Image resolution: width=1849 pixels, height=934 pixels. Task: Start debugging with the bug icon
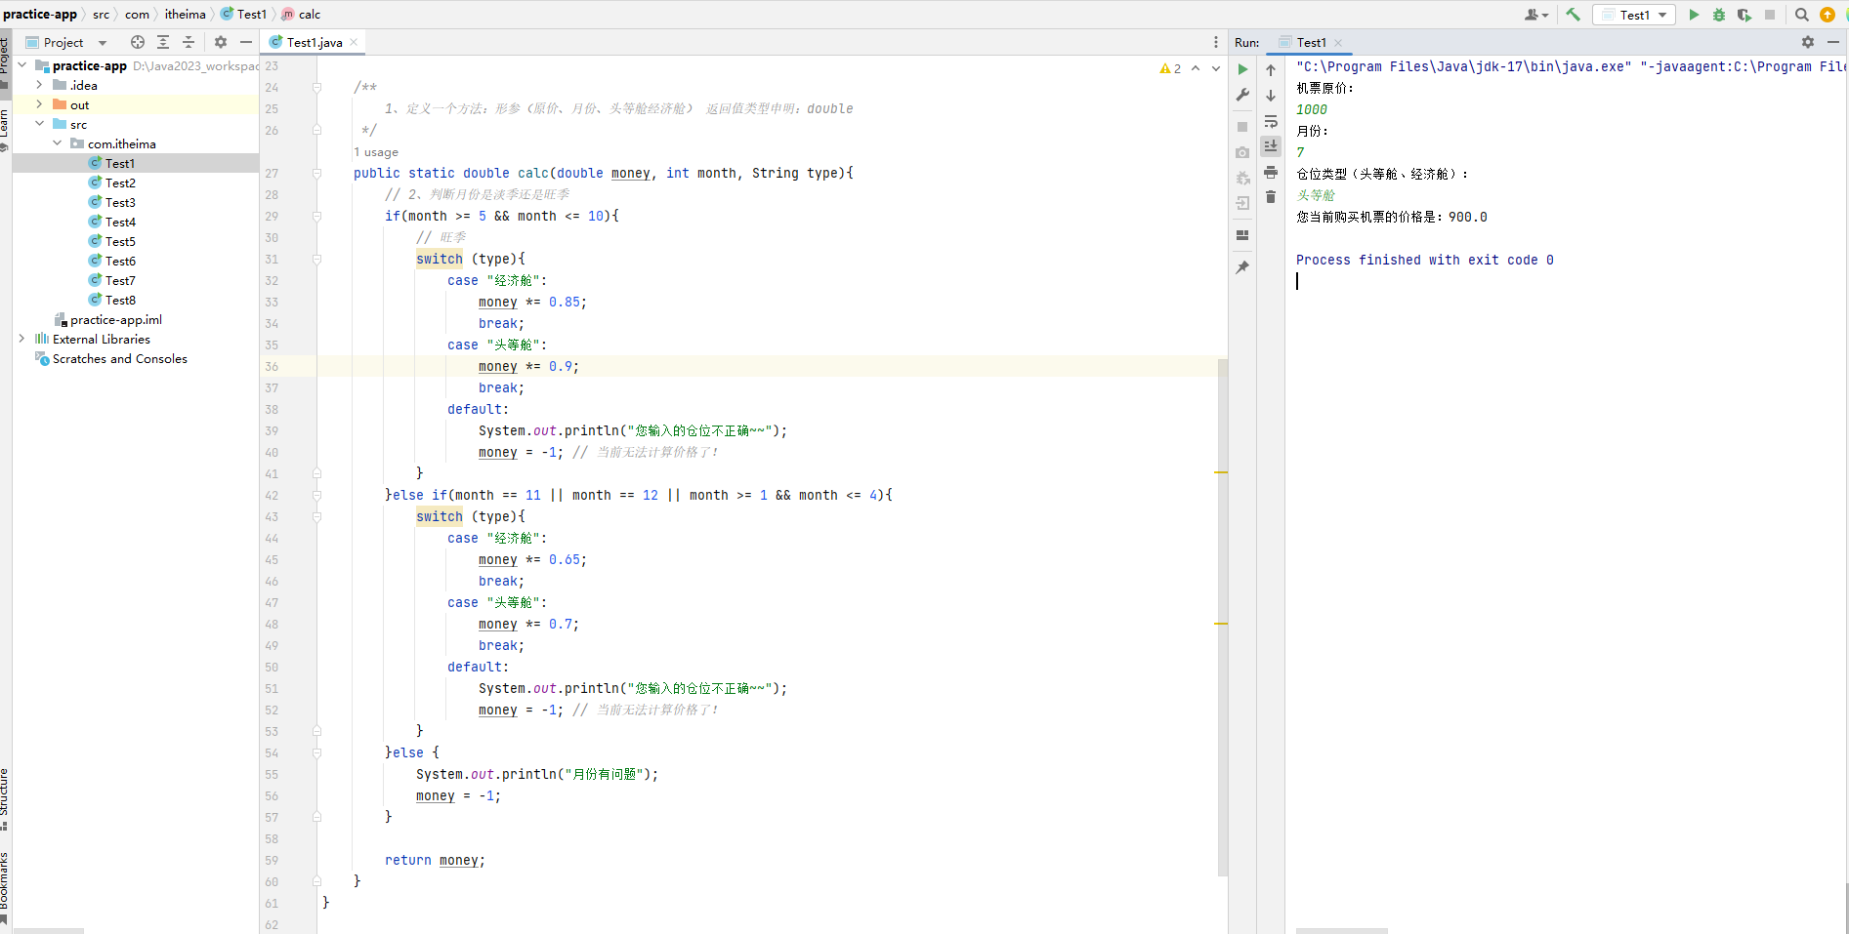coord(1719,15)
